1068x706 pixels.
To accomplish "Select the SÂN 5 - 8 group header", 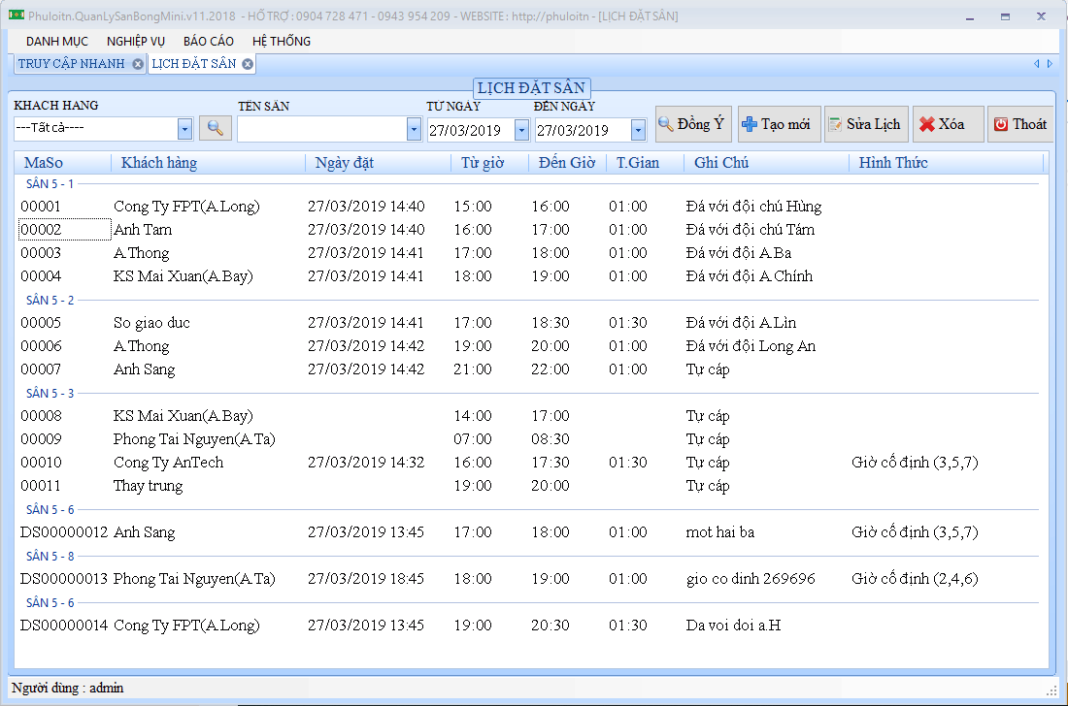I will [50, 556].
